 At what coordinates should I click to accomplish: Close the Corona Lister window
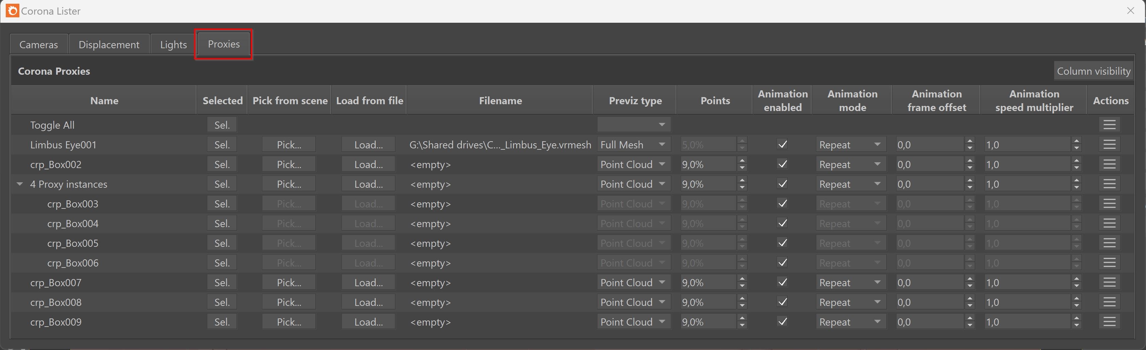(1130, 11)
